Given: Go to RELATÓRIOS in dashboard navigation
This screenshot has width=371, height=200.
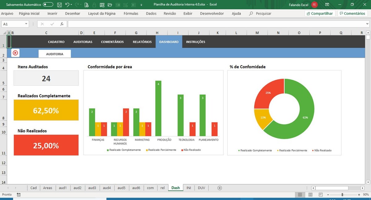Looking at the screenshot, I should pyautogui.click(x=142, y=42).
